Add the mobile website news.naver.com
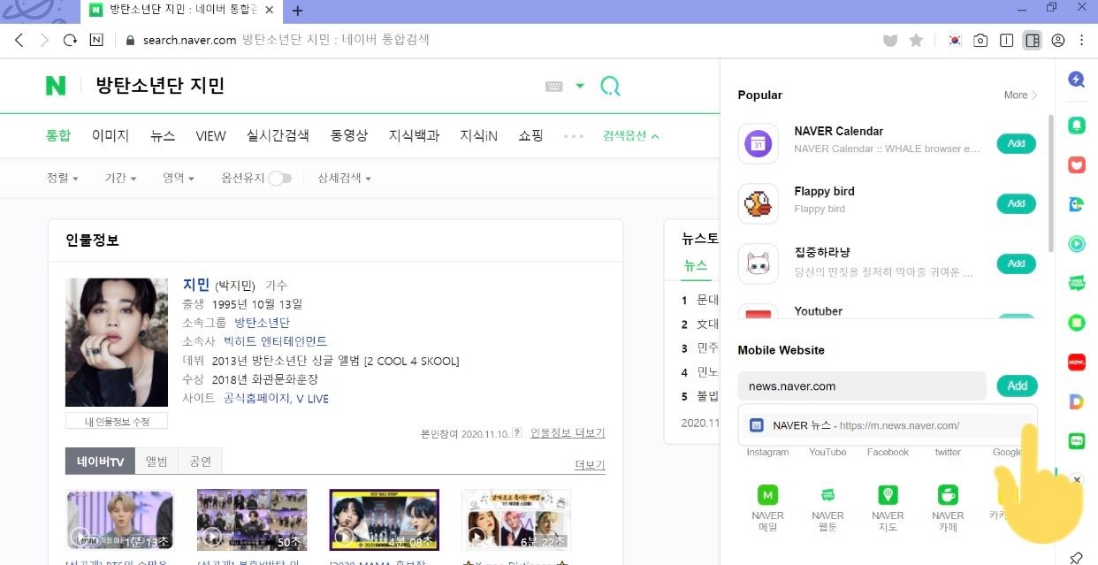The width and height of the screenshot is (1098, 565). click(x=1018, y=386)
